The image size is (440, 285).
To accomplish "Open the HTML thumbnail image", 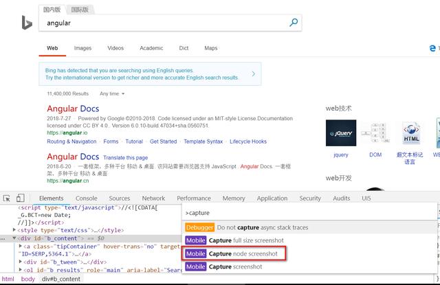I will point(411,133).
